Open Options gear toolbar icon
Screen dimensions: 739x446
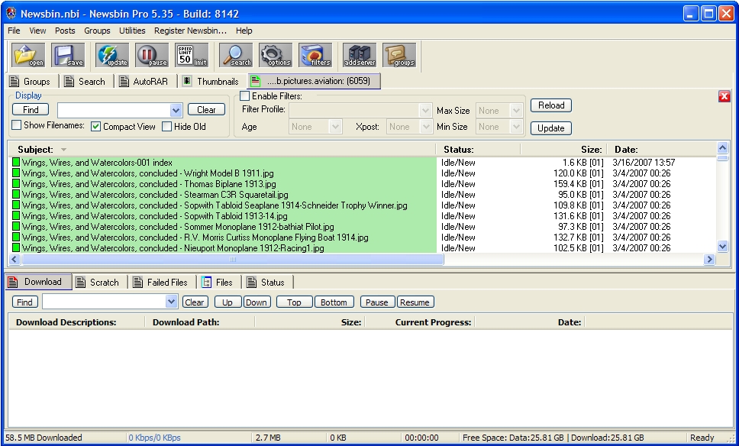276,55
